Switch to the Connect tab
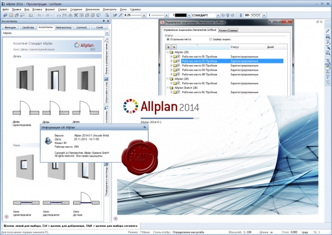Screen dimensions: 332x235 pyautogui.click(x=81, y=28)
